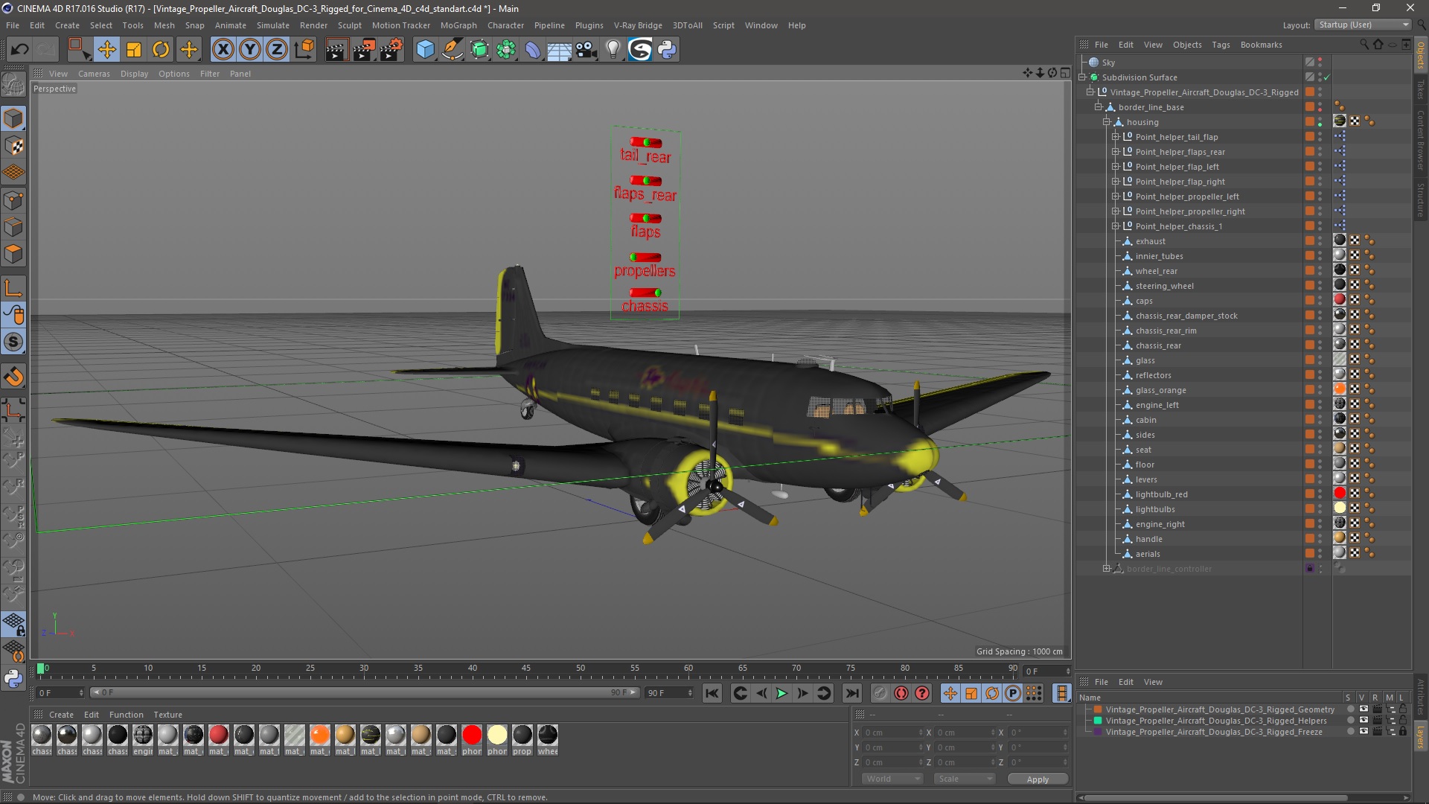Click the Floor environment icon
Image resolution: width=1429 pixels, height=804 pixels.
560,50
